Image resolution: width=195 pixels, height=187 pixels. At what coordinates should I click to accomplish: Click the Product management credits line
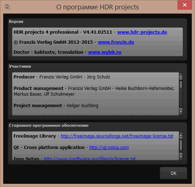coord(94,88)
